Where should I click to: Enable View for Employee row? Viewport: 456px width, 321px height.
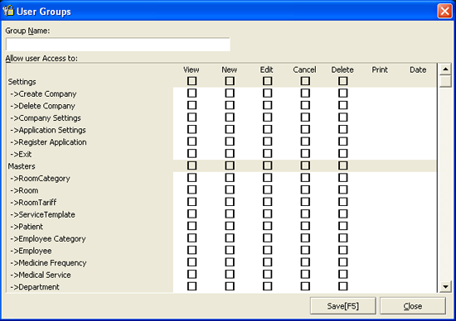192,250
